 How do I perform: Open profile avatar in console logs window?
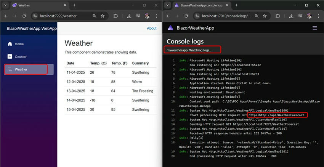coord(309,16)
